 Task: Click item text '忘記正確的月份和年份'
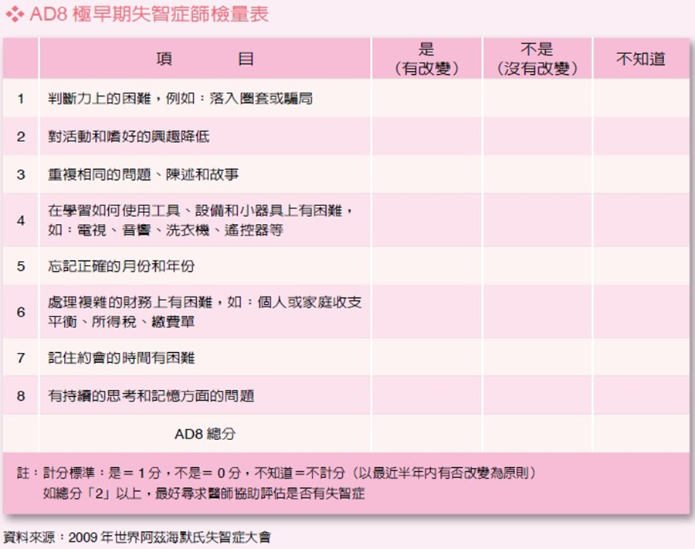click(x=121, y=266)
